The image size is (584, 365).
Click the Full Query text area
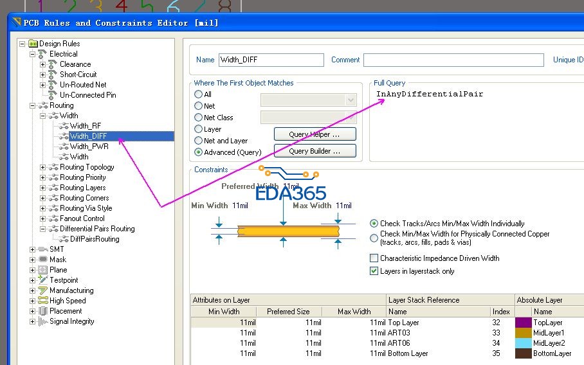point(477,125)
